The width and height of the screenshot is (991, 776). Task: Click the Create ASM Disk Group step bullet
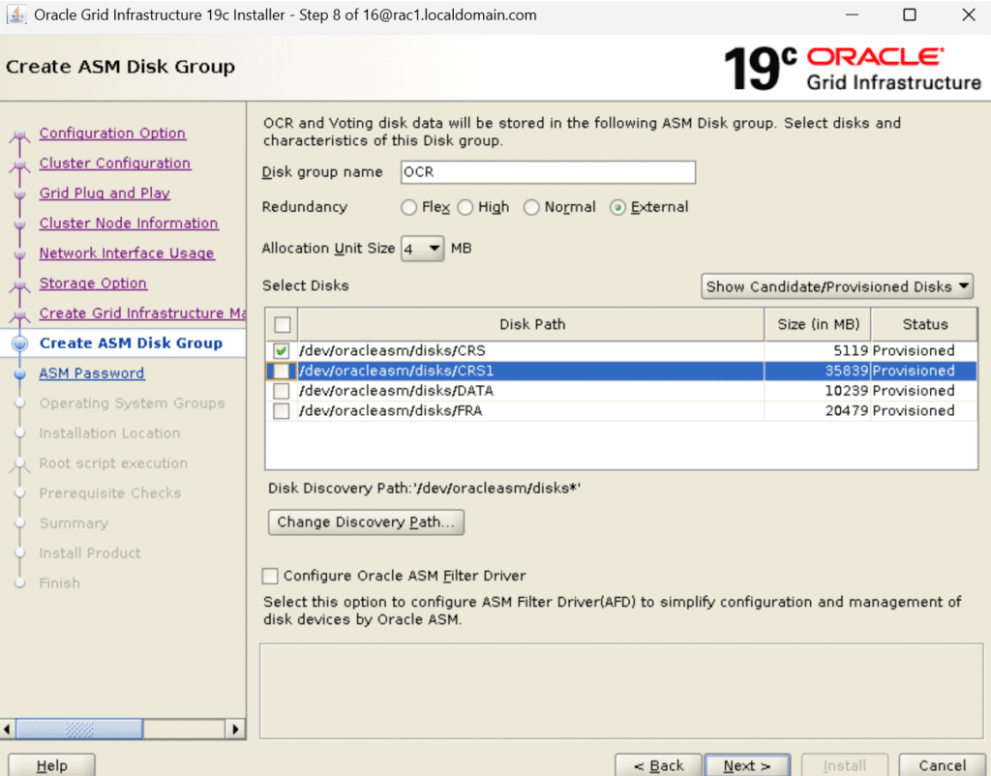pos(19,343)
